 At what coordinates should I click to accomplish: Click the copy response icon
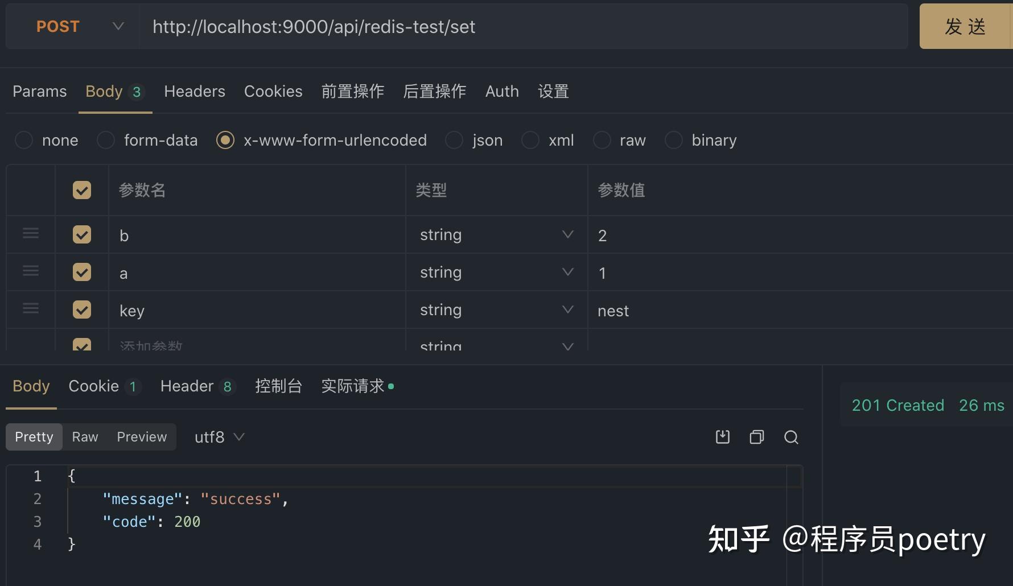pos(756,437)
